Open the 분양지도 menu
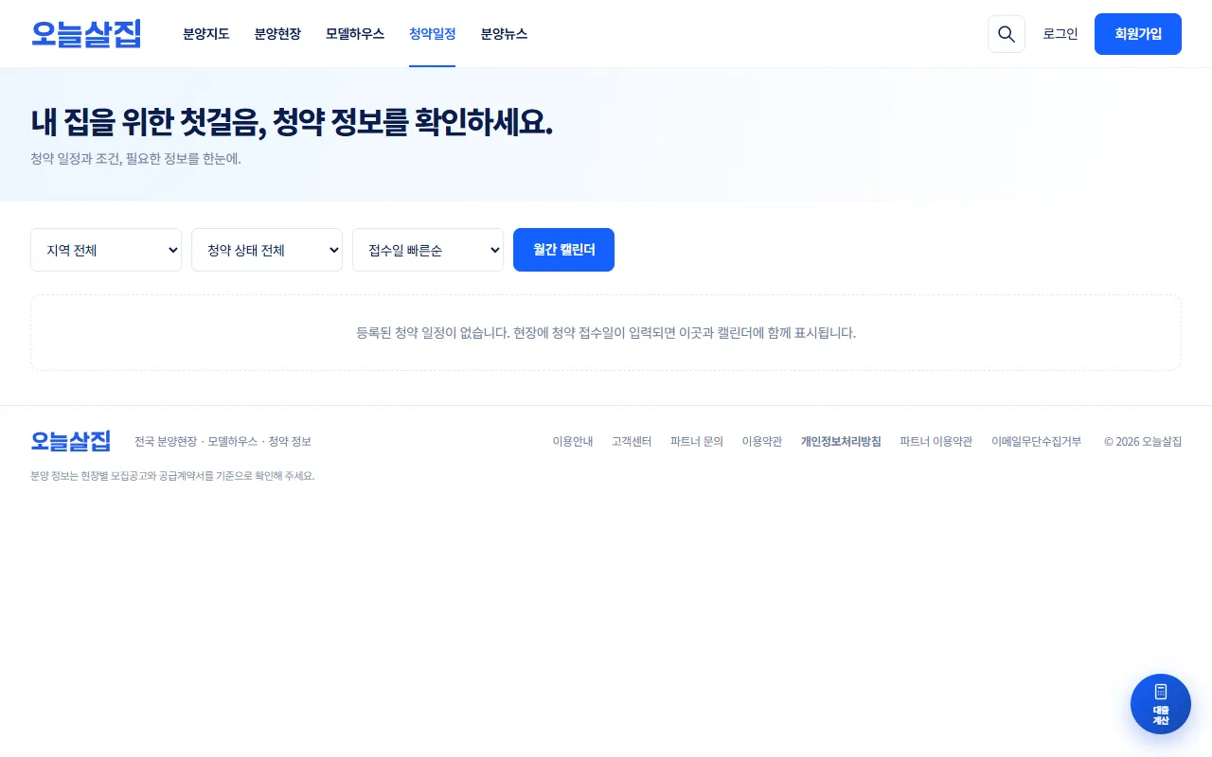 (206, 34)
